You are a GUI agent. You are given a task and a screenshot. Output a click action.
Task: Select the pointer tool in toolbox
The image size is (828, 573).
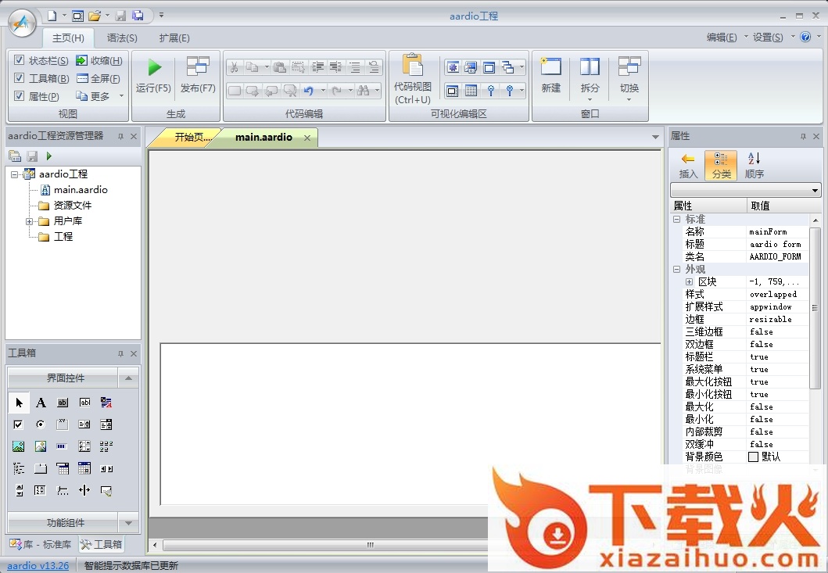click(x=19, y=403)
